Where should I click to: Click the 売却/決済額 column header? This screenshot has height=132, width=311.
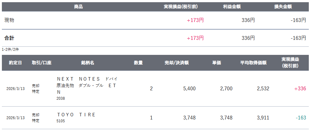click(x=177, y=63)
